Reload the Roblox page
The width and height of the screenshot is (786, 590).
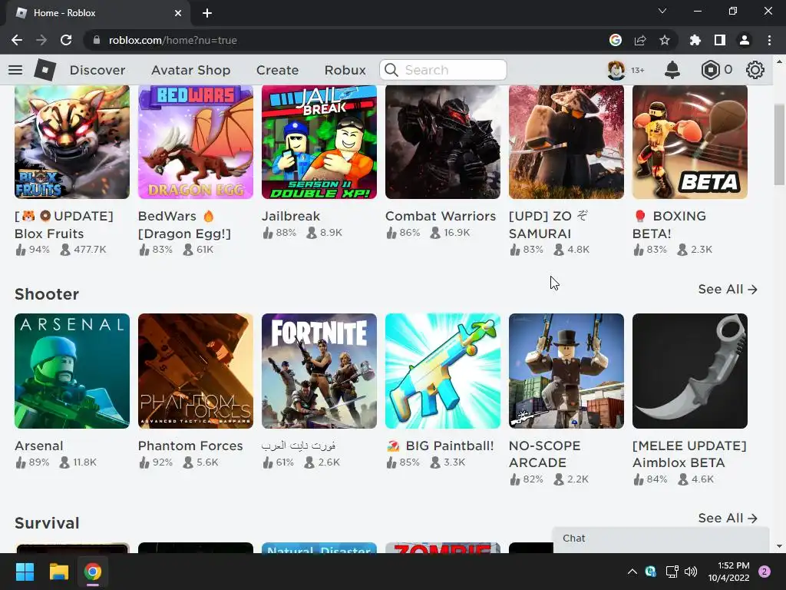click(66, 40)
